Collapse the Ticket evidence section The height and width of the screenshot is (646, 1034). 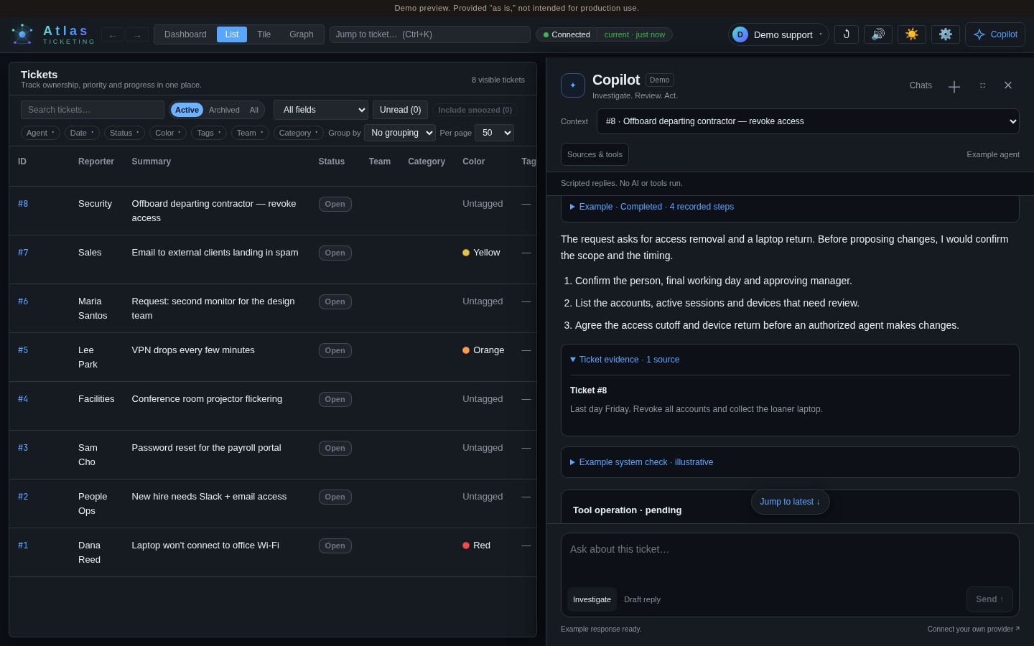pyautogui.click(x=625, y=360)
